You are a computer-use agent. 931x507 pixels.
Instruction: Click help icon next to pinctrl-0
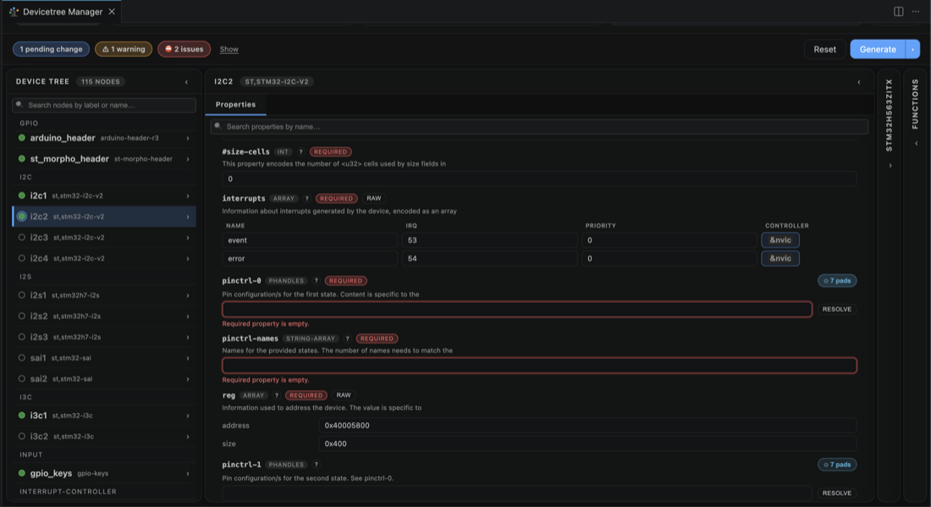click(x=316, y=281)
